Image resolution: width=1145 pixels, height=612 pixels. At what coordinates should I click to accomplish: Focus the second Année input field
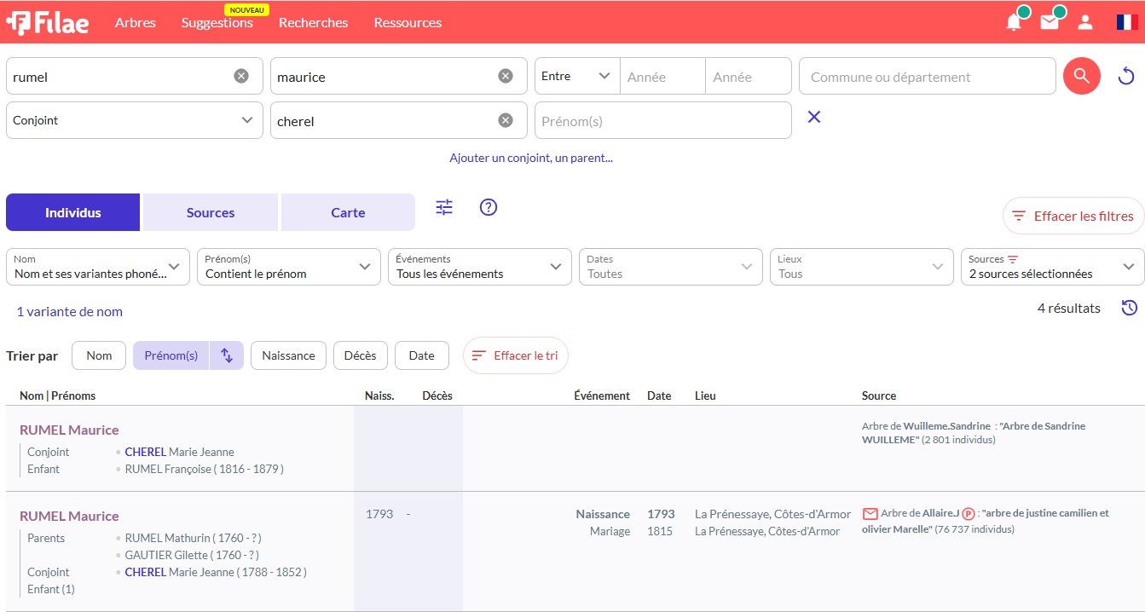(749, 76)
